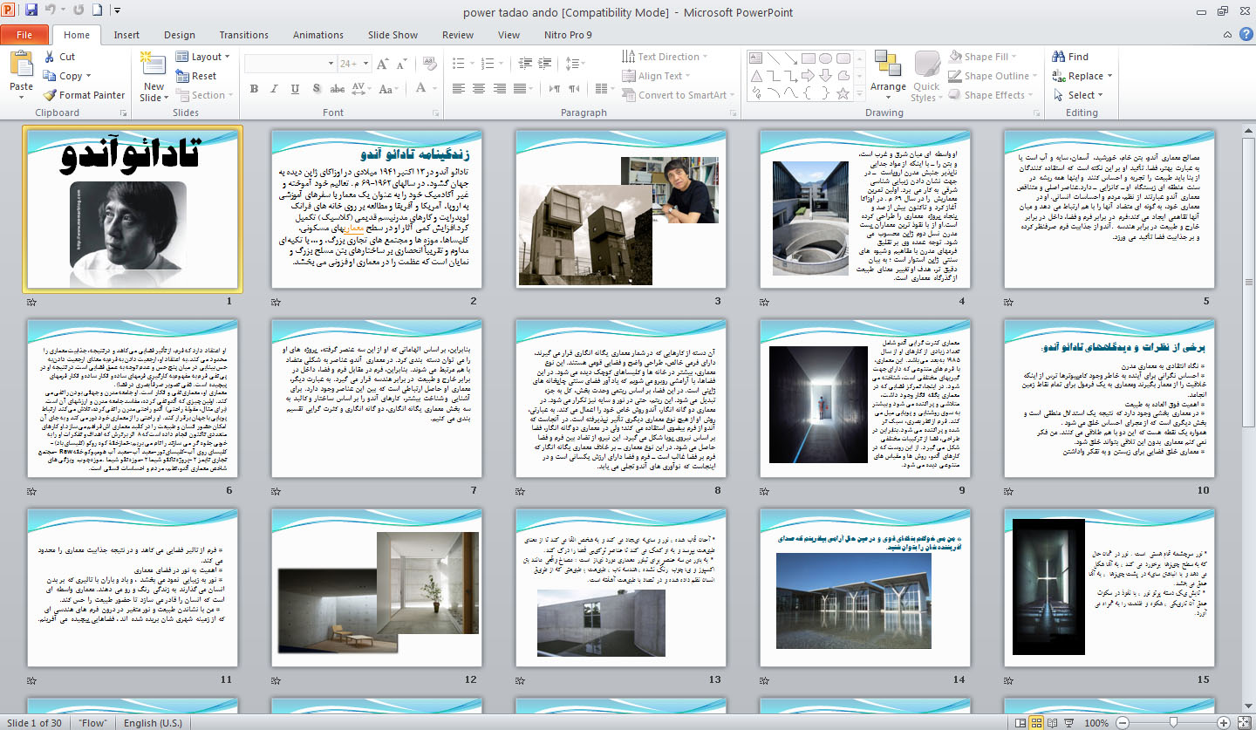1256x730 pixels.
Task: Click the zoom slider handle
Action: (x=1174, y=723)
